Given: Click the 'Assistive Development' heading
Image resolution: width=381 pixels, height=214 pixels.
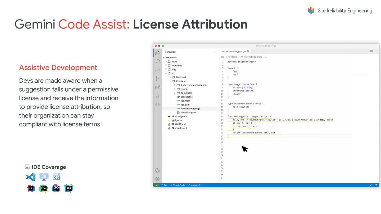Looking at the screenshot, I should coord(58,68).
